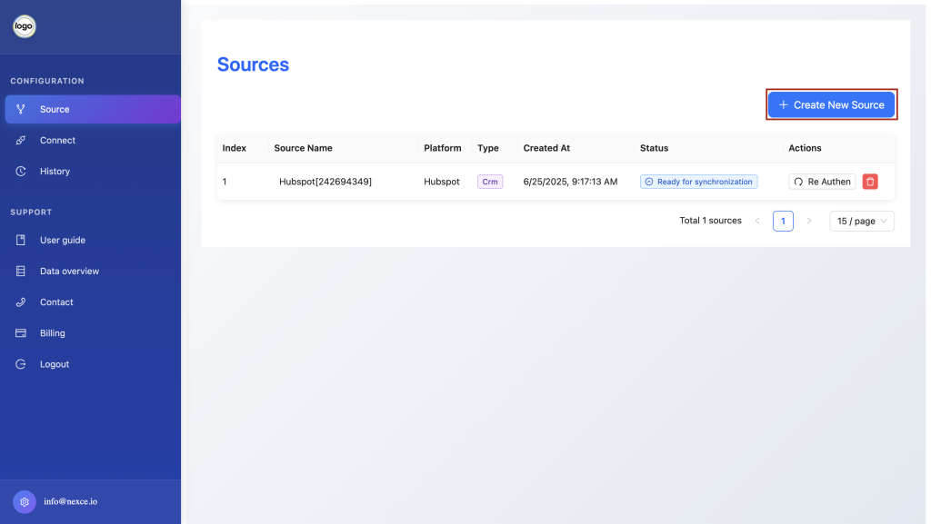Click the User guide book icon

click(x=21, y=240)
